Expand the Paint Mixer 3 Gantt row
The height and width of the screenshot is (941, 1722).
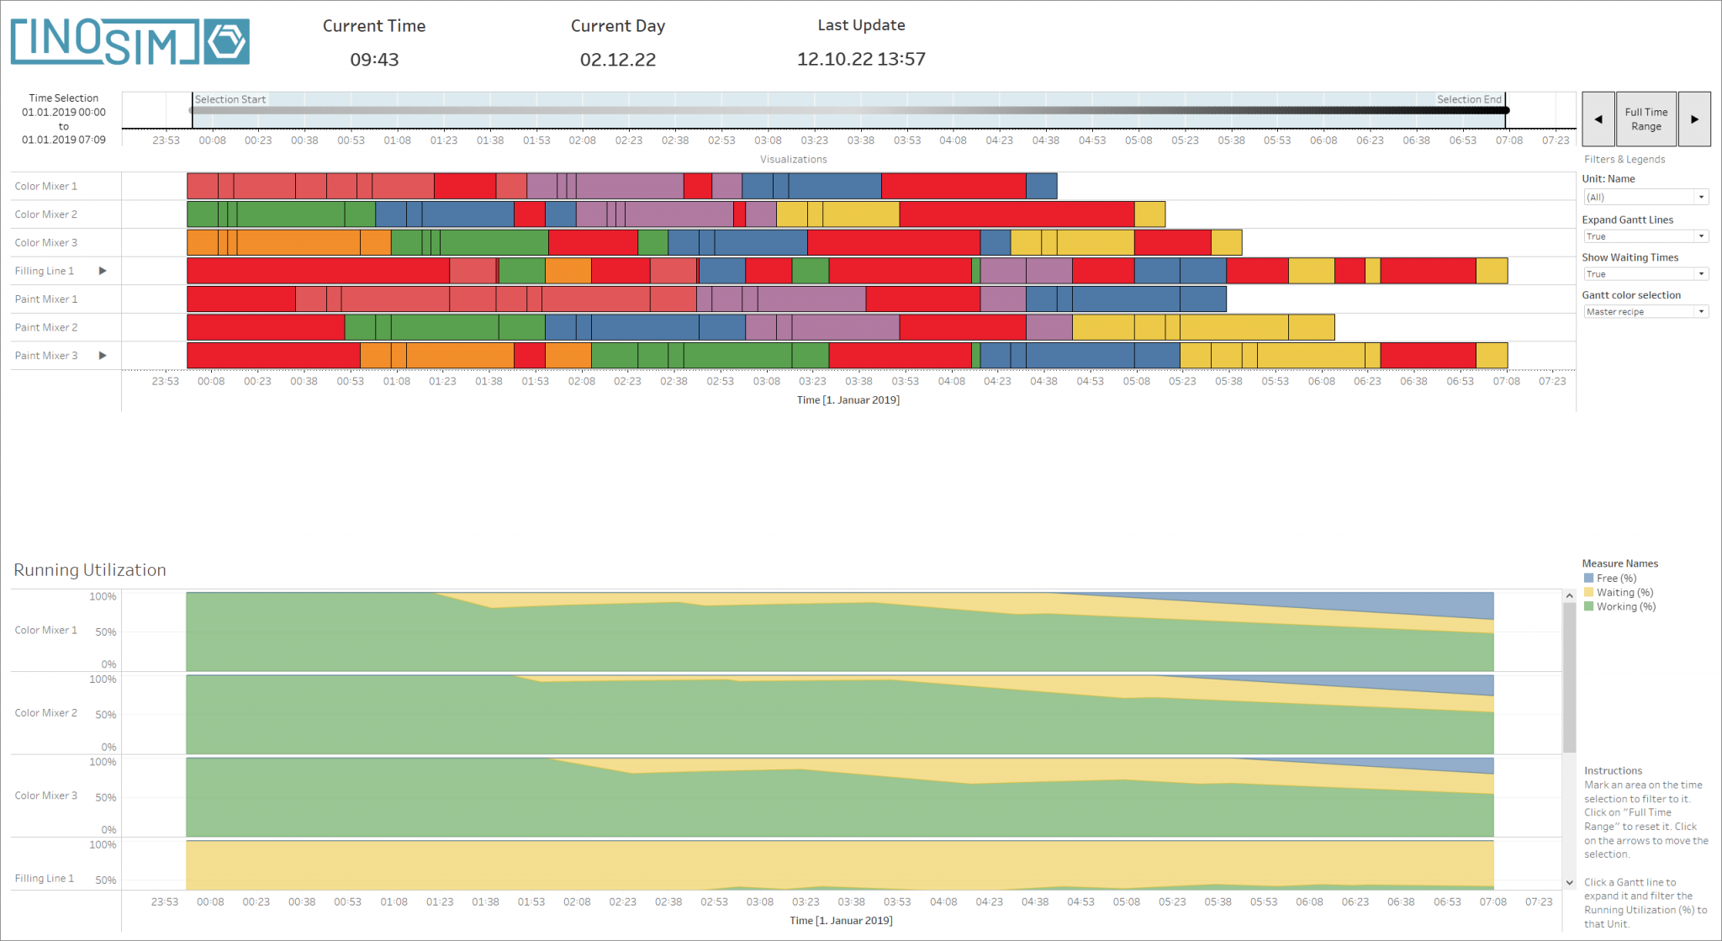(x=102, y=355)
